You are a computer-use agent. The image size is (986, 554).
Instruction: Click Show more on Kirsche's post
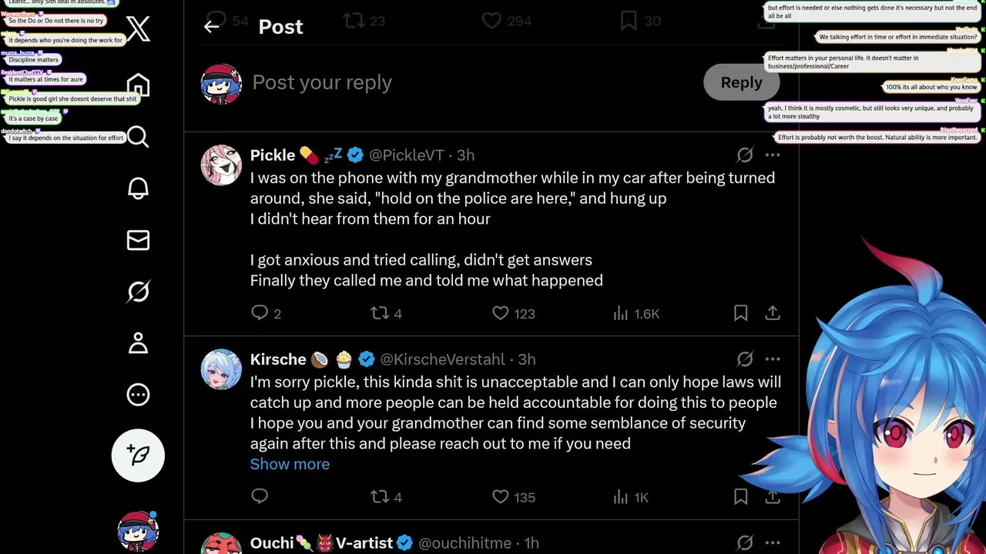(x=290, y=464)
